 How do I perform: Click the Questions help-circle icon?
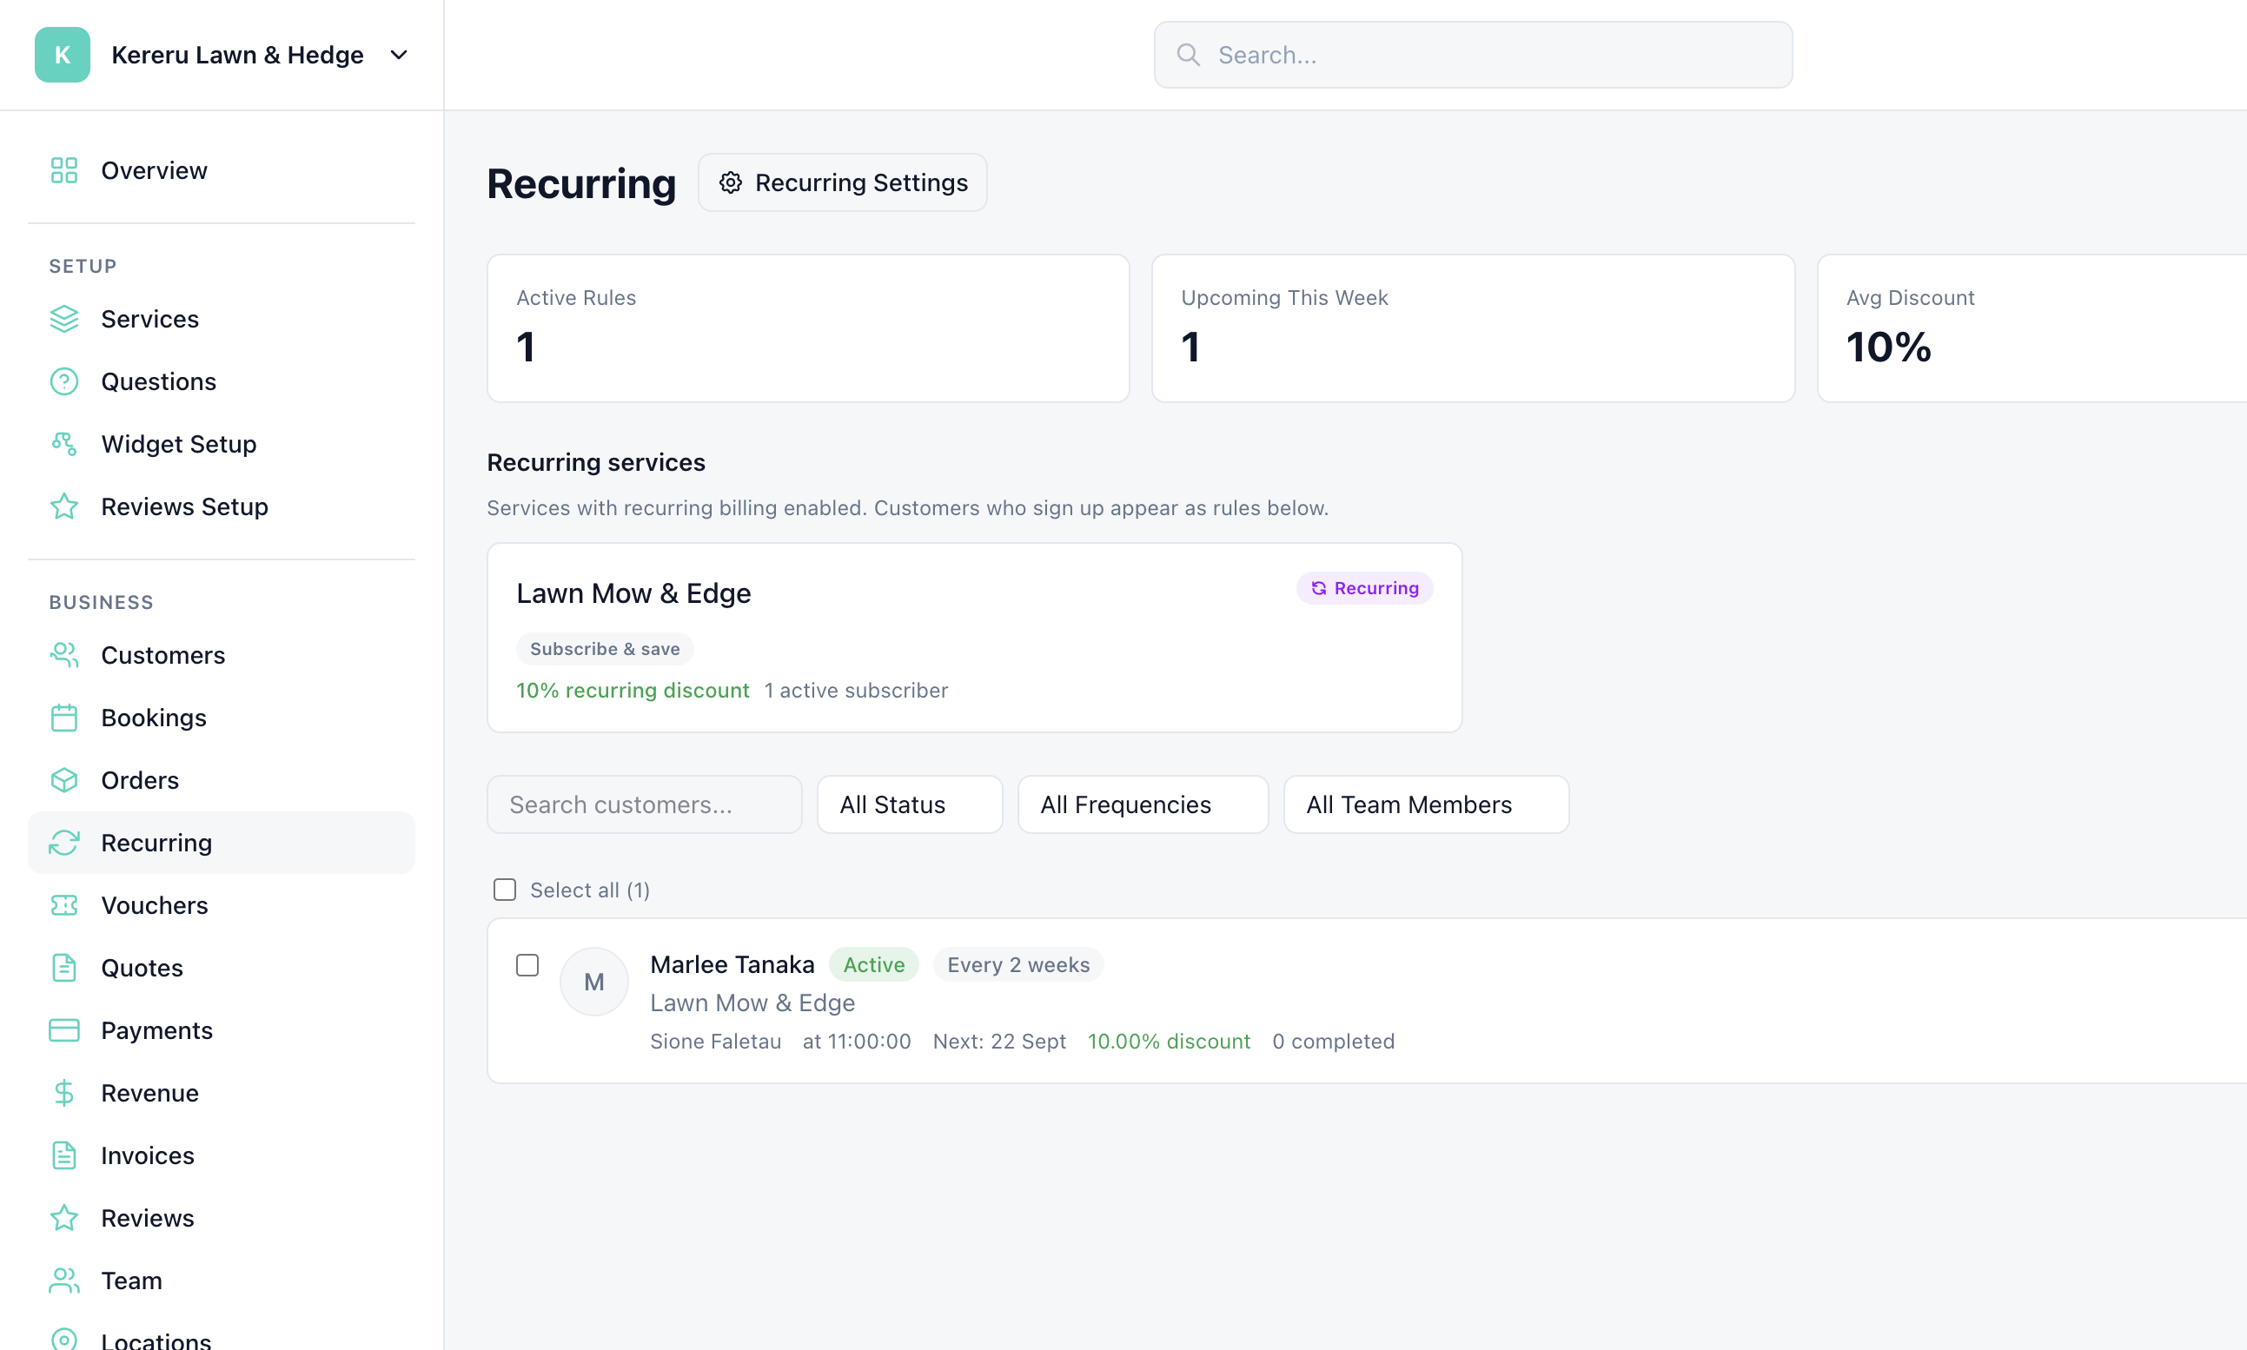[x=63, y=381]
